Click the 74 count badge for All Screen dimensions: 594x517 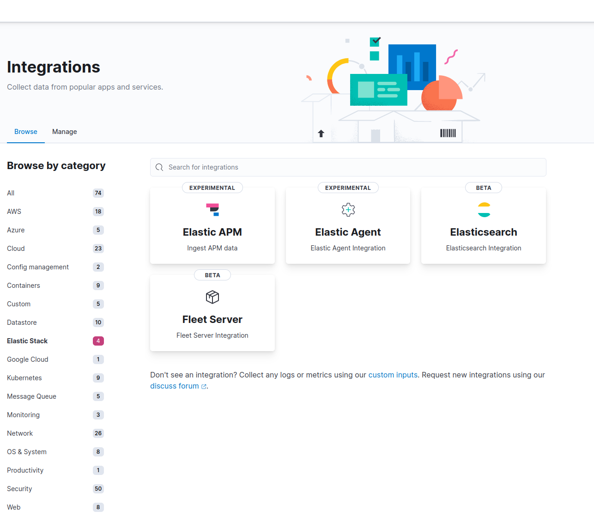(x=98, y=193)
